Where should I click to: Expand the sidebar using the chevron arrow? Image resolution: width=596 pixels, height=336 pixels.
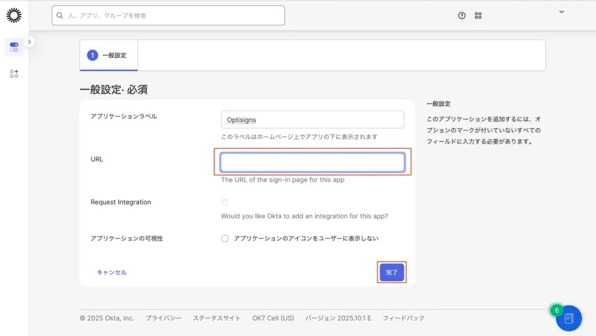click(30, 42)
